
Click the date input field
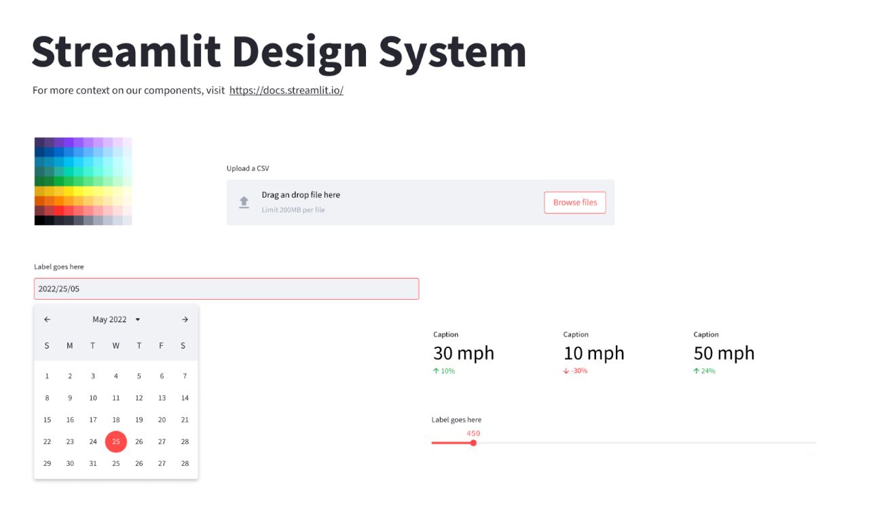point(226,289)
